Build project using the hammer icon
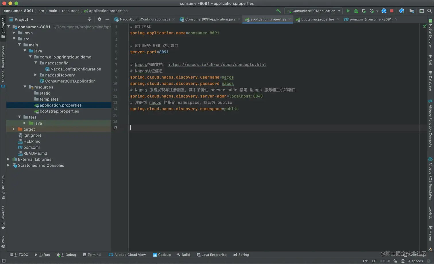 click(x=278, y=11)
